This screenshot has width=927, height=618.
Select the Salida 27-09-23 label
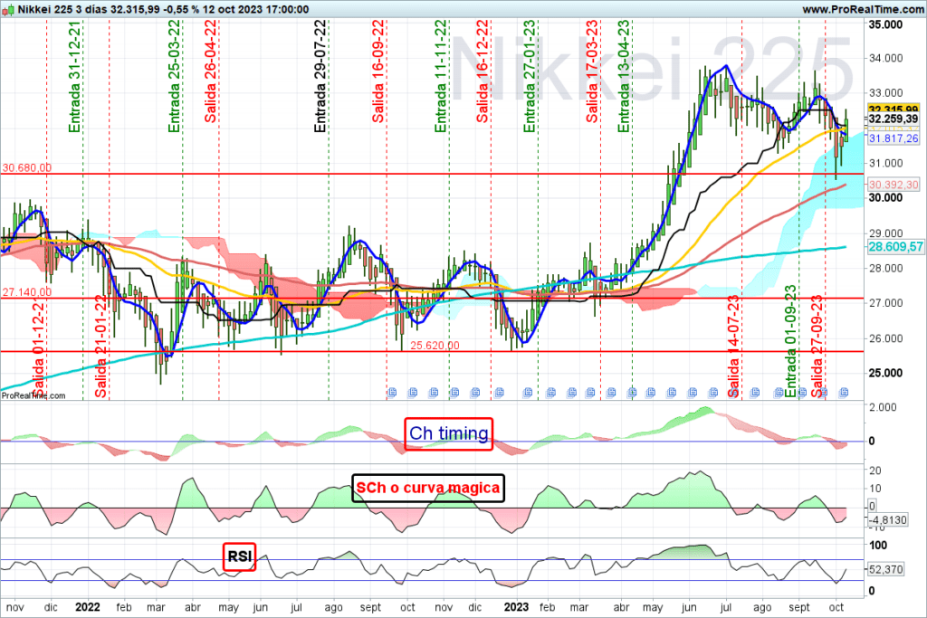817,347
